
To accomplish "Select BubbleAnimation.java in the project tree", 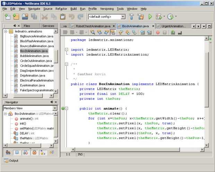I will click(34, 56).
